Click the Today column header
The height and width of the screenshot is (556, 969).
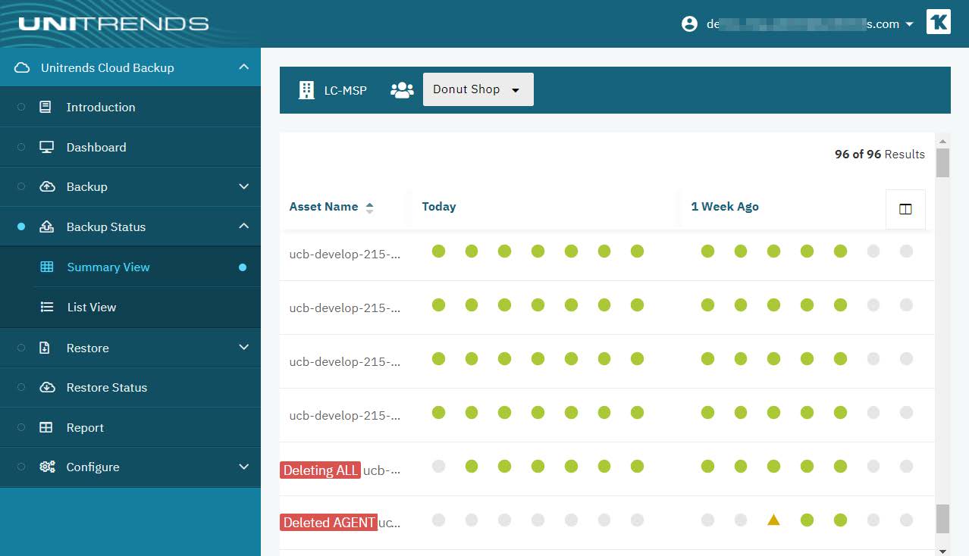click(439, 206)
